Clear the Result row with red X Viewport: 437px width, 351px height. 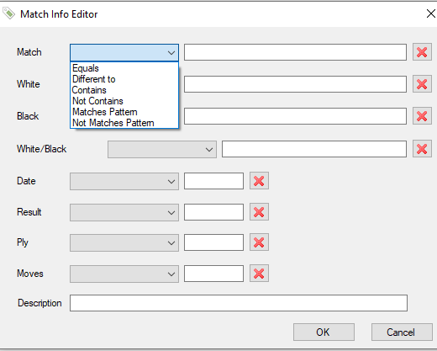point(259,212)
